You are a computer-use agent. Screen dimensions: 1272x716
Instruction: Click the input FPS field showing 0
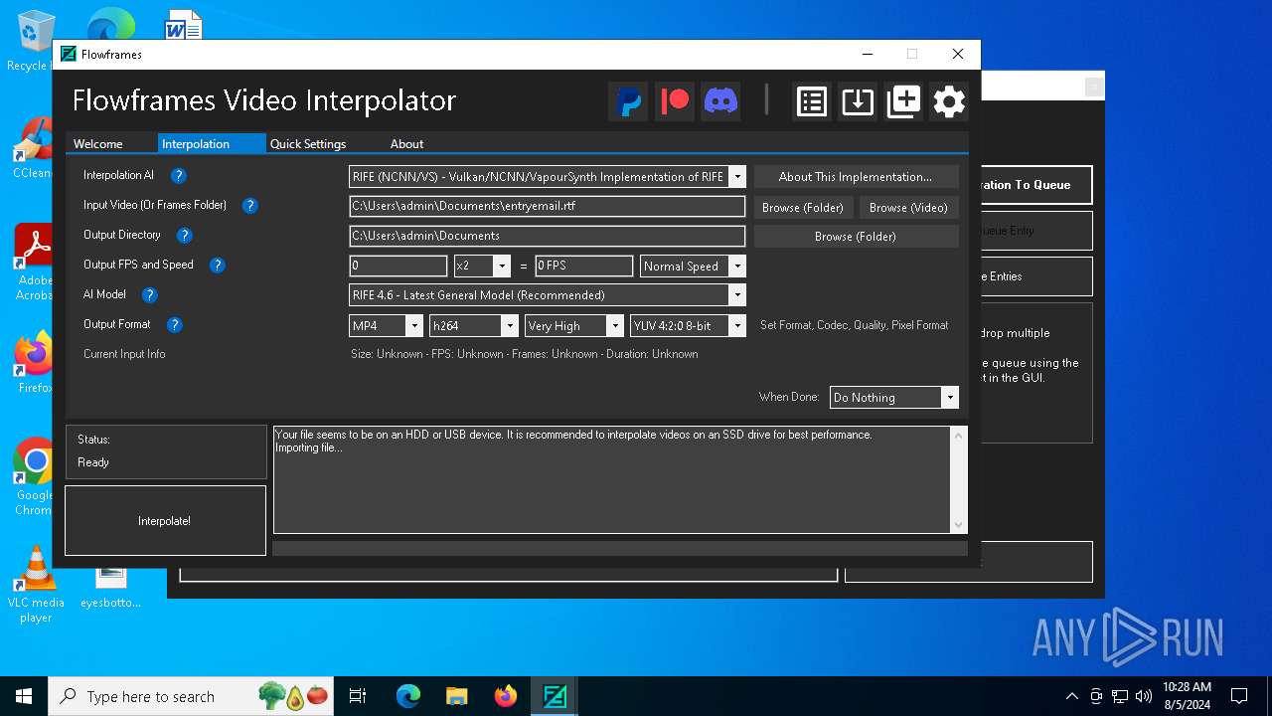click(398, 267)
